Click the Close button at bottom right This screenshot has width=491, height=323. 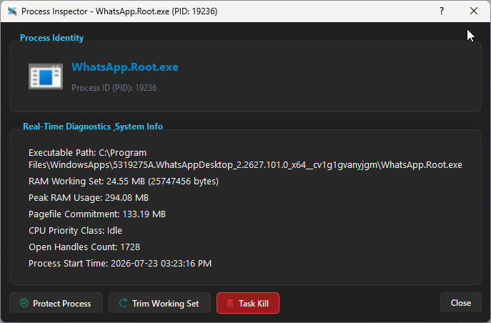461,303
